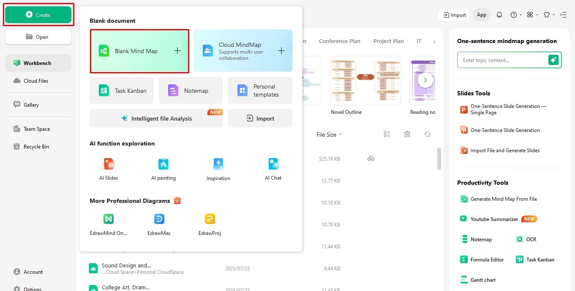
Task: Open the Novel Outline template thumbnail
Action: click(365, 81)
